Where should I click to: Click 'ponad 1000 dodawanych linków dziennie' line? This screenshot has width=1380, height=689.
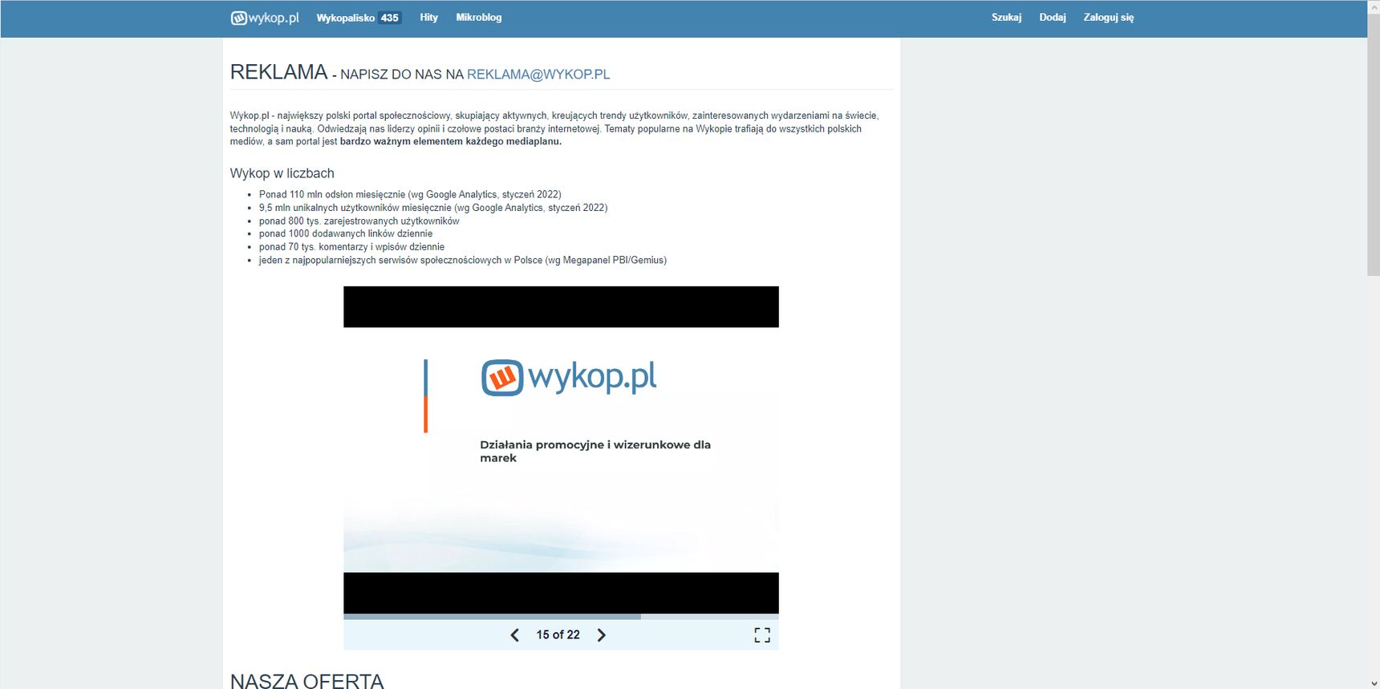click(x=346, y=233)
